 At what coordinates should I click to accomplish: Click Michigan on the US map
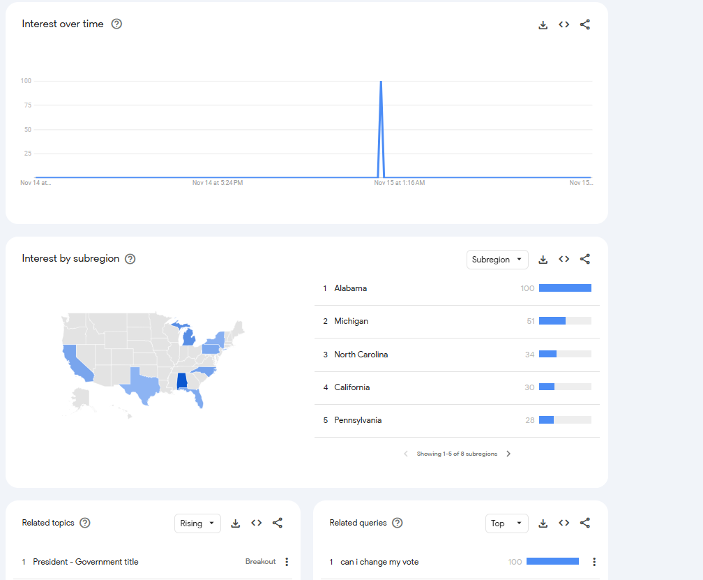click(x=188, y=338)
